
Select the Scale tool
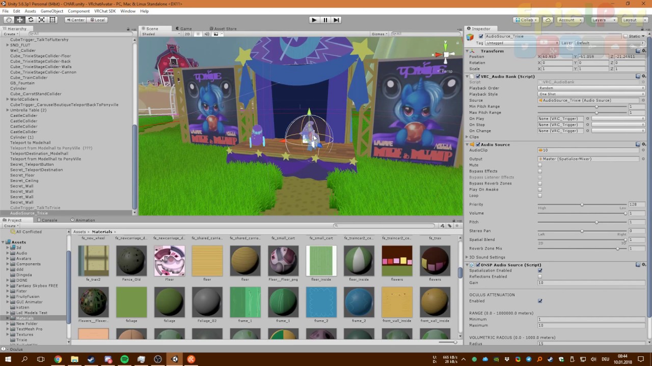pyautogui.click(x=41, y=20)
